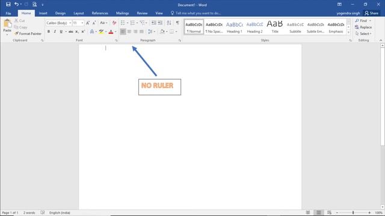Apply superscript formatting
The height and width of the screenshot is (216, 385).
coord(83,32)
